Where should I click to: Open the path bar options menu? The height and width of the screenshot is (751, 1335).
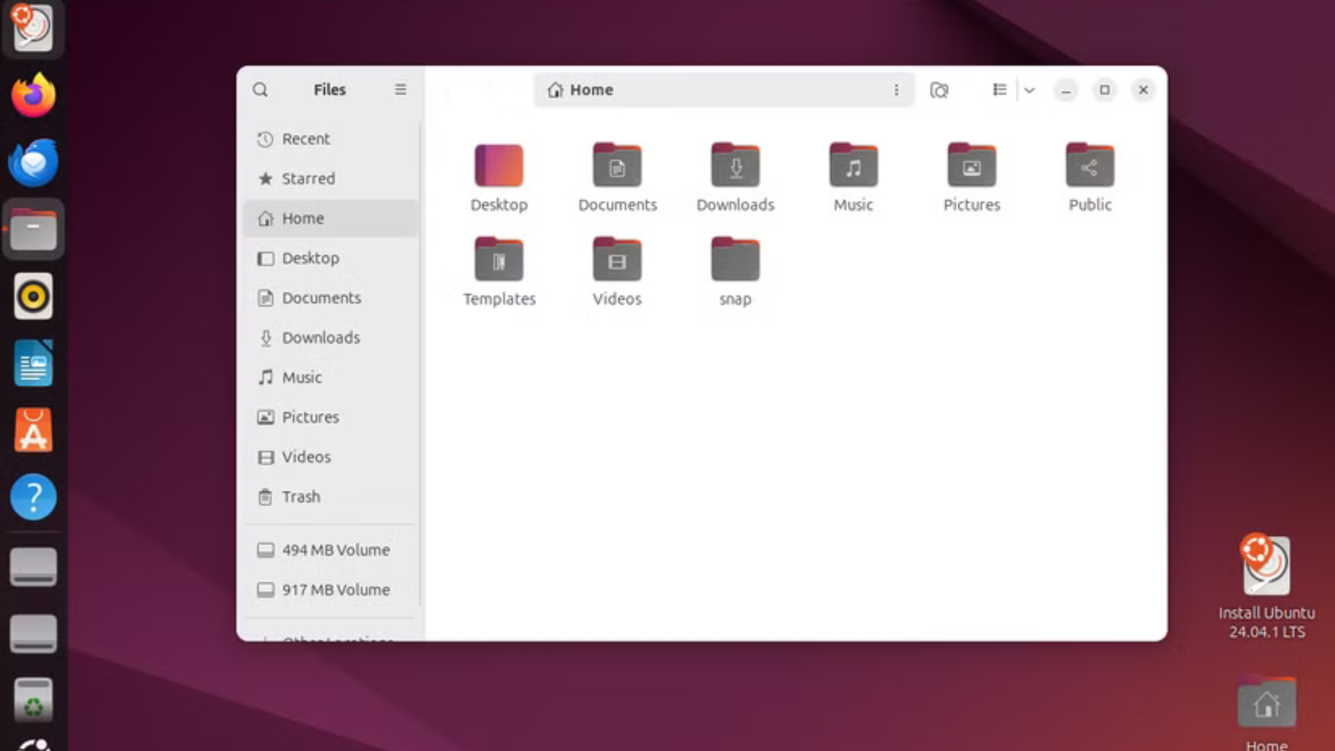pos(897,90)
